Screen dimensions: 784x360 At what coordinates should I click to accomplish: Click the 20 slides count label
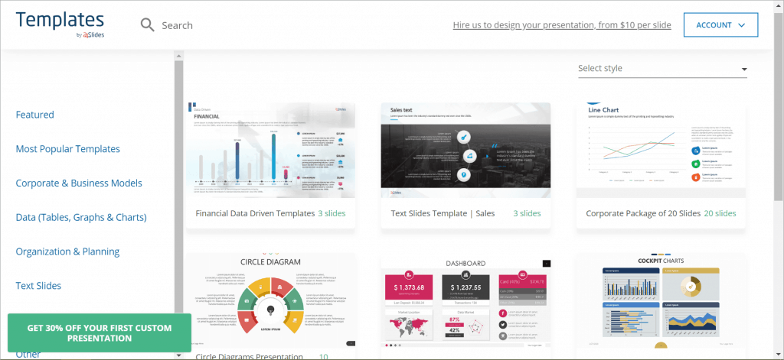click(x=720, y=213)
